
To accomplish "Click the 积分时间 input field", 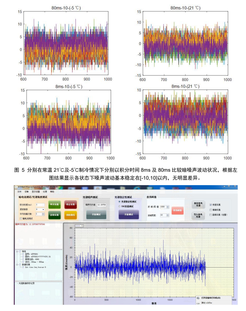I will point(40,204).
